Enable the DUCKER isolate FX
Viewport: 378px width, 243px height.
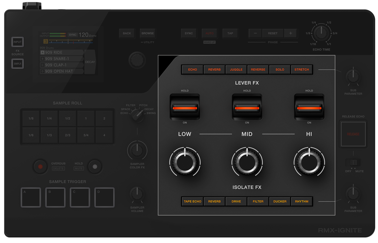tap(279, 201)
